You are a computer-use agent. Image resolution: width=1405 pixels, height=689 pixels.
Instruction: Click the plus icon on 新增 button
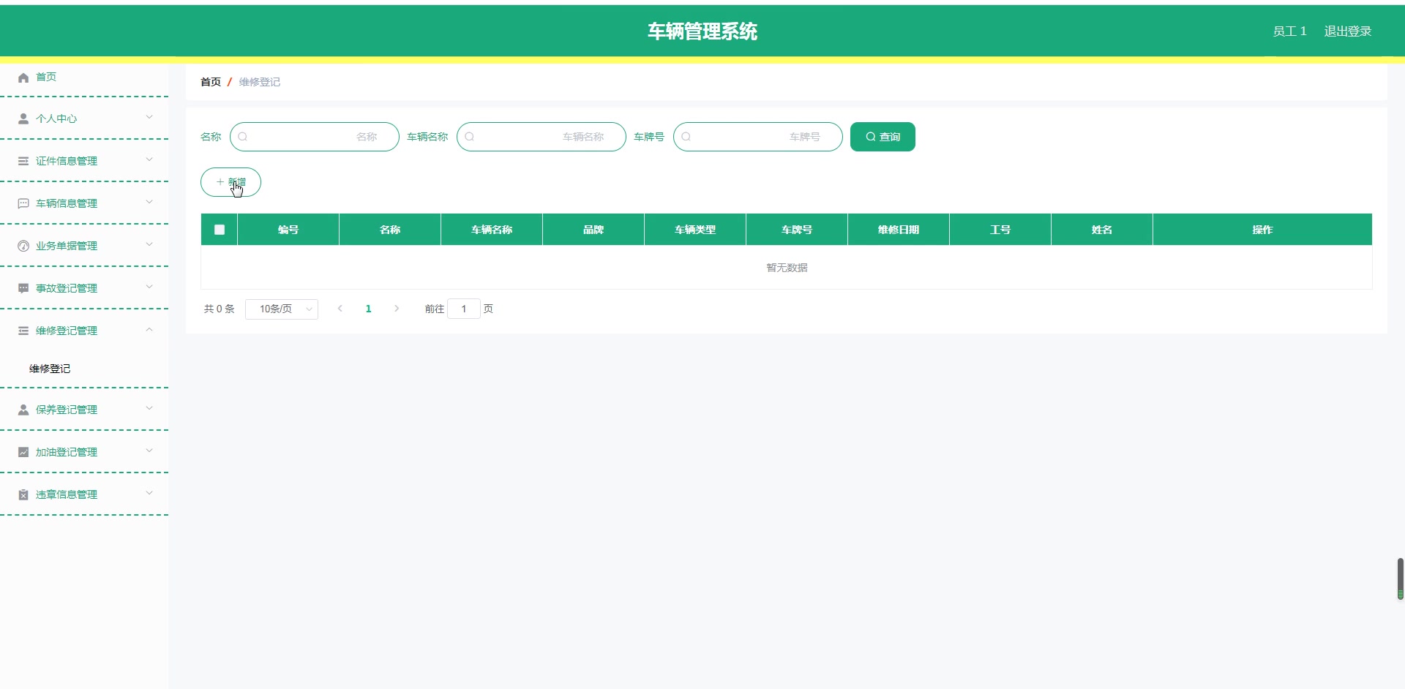220,181
